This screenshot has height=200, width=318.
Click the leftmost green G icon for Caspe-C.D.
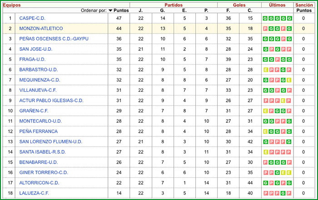(x=265, y=19)
